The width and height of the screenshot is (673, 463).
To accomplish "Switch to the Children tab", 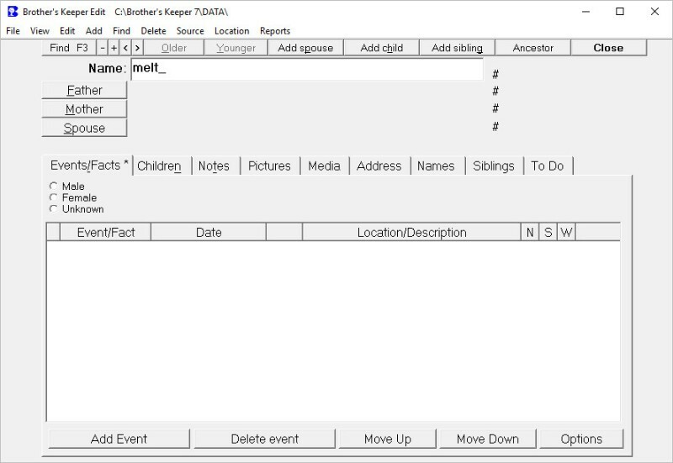I will point(159,166).
